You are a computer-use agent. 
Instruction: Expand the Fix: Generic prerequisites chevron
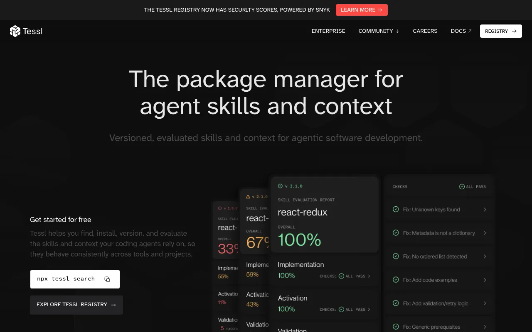[485, 327]
